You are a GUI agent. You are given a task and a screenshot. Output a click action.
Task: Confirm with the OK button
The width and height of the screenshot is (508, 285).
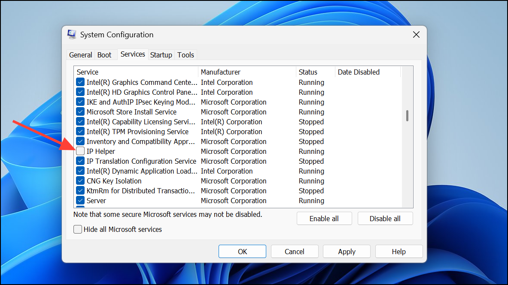coord(242,252)
